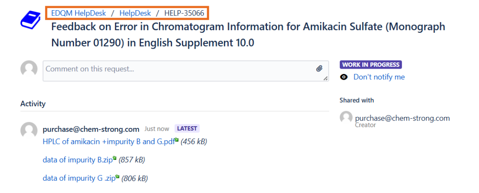
Task: Toggle Don't notify me
Action: tap(379, 77)
